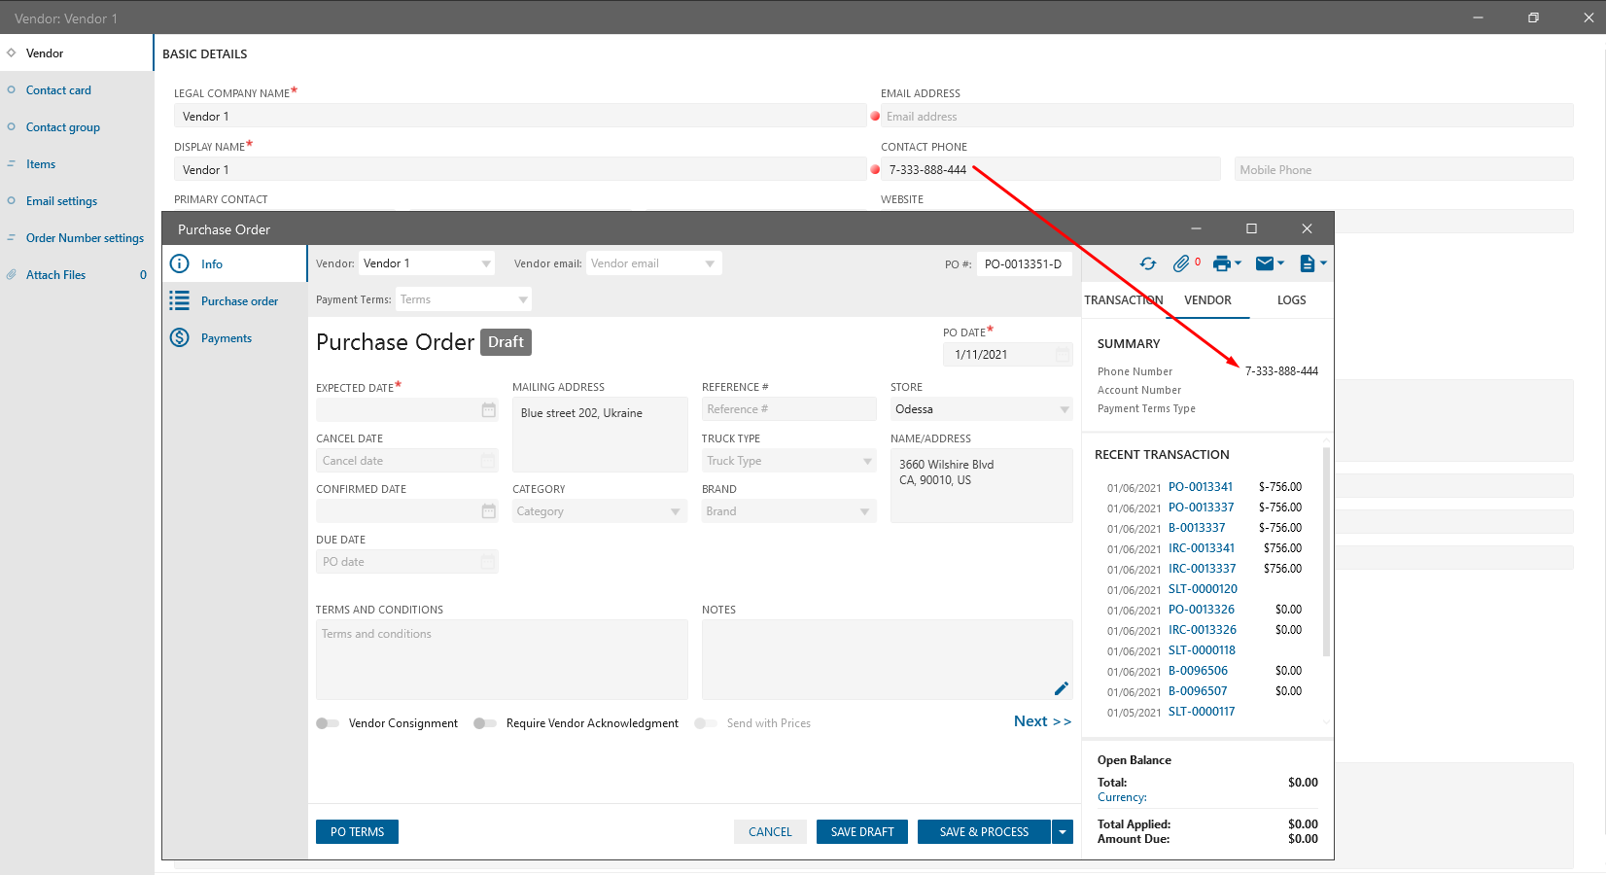Open transaction IRC-0013337 link
The width and height of the screenshot is (1606, 875).
1202,569
